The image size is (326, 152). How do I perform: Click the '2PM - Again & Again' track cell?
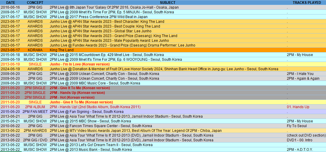point(306,79)
